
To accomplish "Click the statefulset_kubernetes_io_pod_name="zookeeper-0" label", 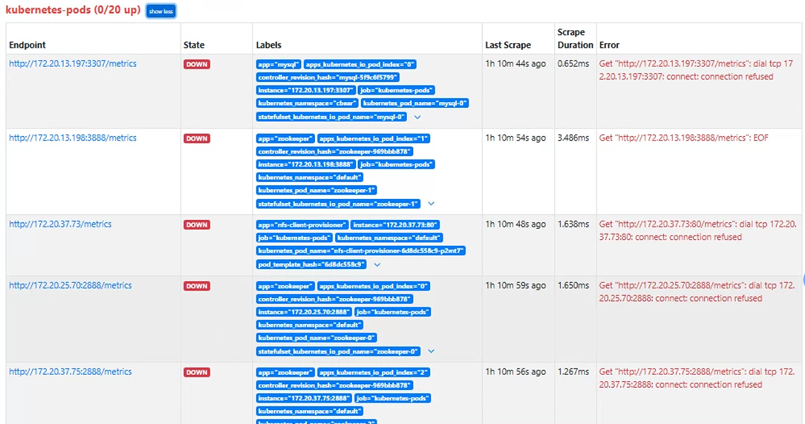I will click(339, 351).
